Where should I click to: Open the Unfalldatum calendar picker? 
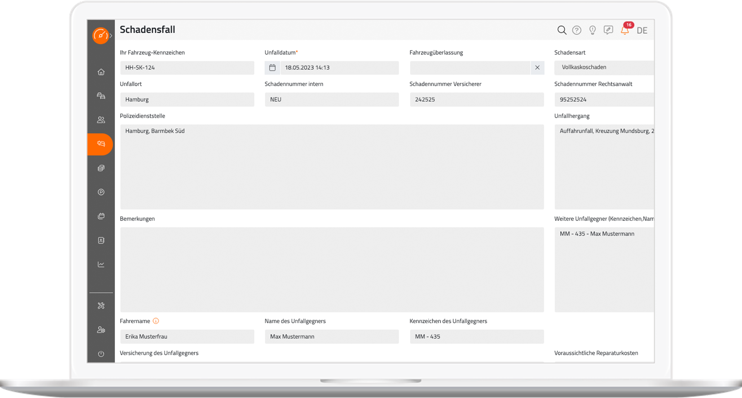pos(272,68)
